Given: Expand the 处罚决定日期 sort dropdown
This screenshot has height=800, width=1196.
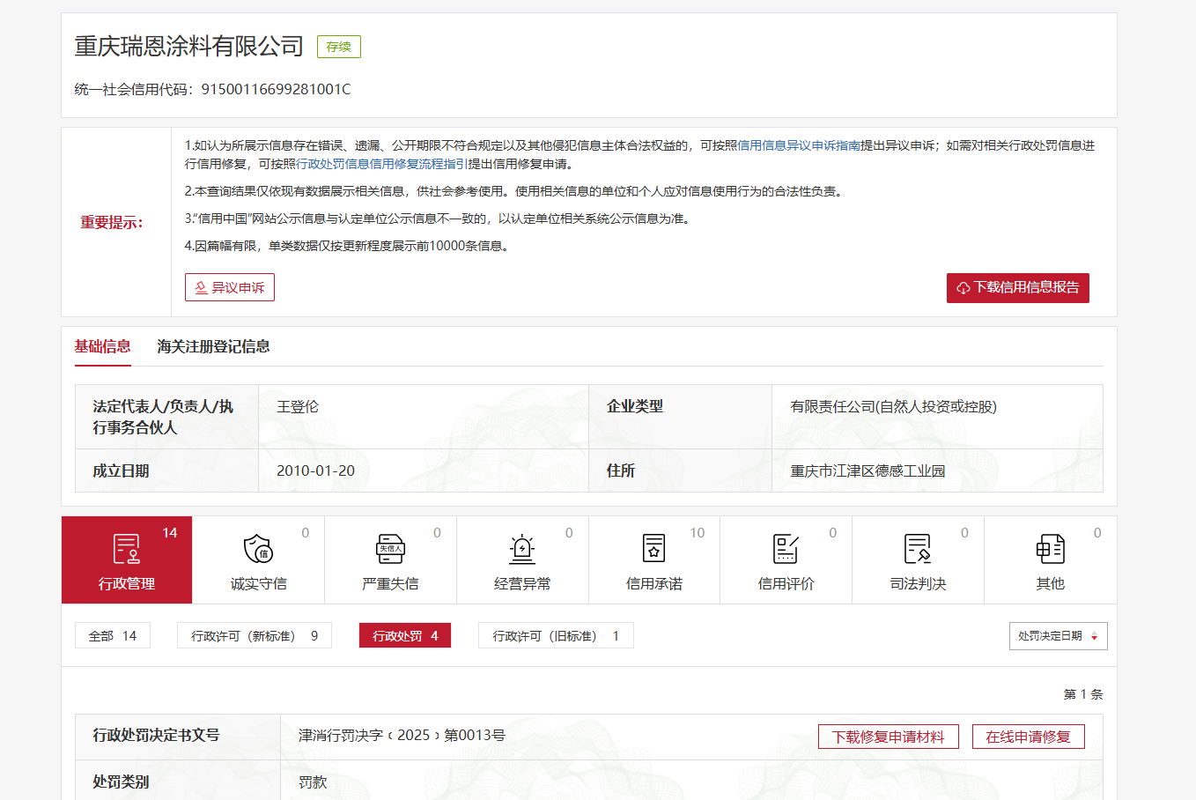Looking at the screenshot, I should pyautogui.click(x=1058, y=636).
